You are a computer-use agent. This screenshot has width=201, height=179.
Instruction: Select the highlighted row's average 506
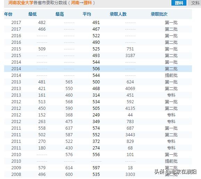pyautogui.click(x=96, y=69)
